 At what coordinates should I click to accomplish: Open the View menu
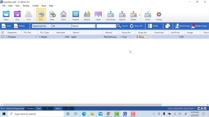pyautogui.click(x=17, y=6)
